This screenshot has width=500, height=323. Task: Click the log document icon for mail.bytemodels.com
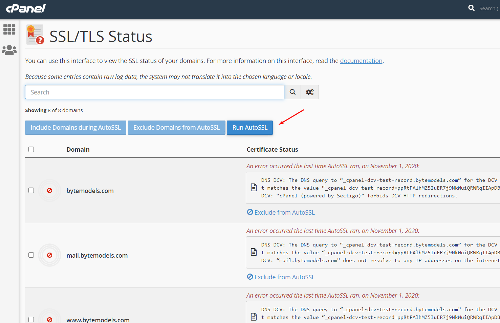click(254, 252)
